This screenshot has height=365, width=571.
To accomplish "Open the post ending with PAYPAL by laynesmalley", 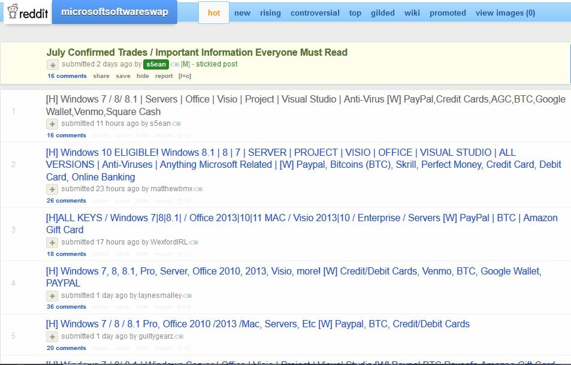I will pos(294,277).
